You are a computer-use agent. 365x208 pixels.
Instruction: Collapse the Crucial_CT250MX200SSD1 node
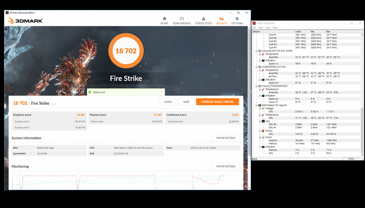[257, 86]
